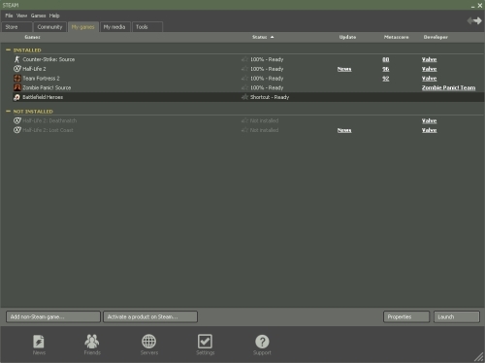
Task: Click the forward navigation arrow
Action: pyautogui.click(x=478, y=21)
